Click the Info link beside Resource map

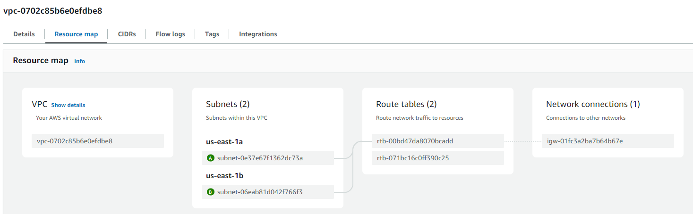click(x=80, y=61)
